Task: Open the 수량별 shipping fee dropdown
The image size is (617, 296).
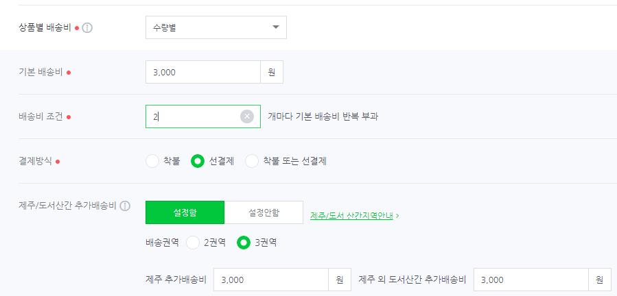Action: (216, 27)
